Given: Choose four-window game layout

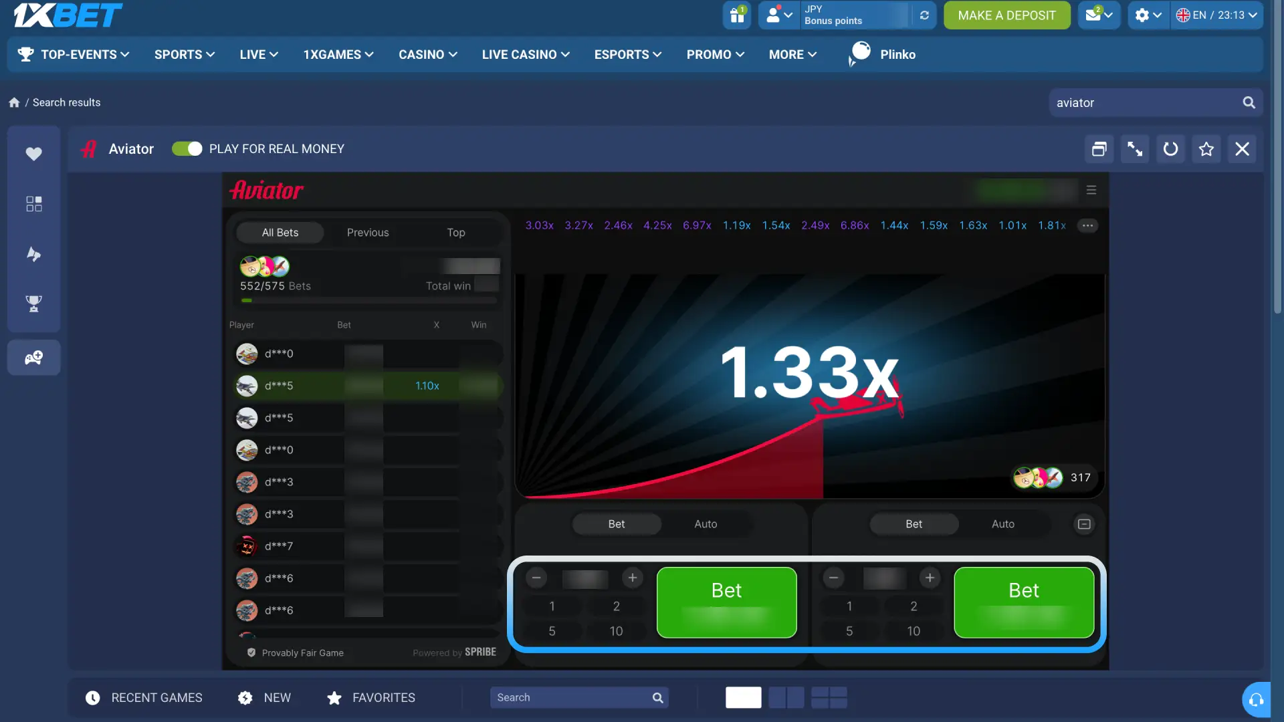Looking at the screenshot, I should 829,698.
